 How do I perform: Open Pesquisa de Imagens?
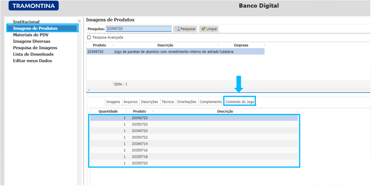pos(35,48)
